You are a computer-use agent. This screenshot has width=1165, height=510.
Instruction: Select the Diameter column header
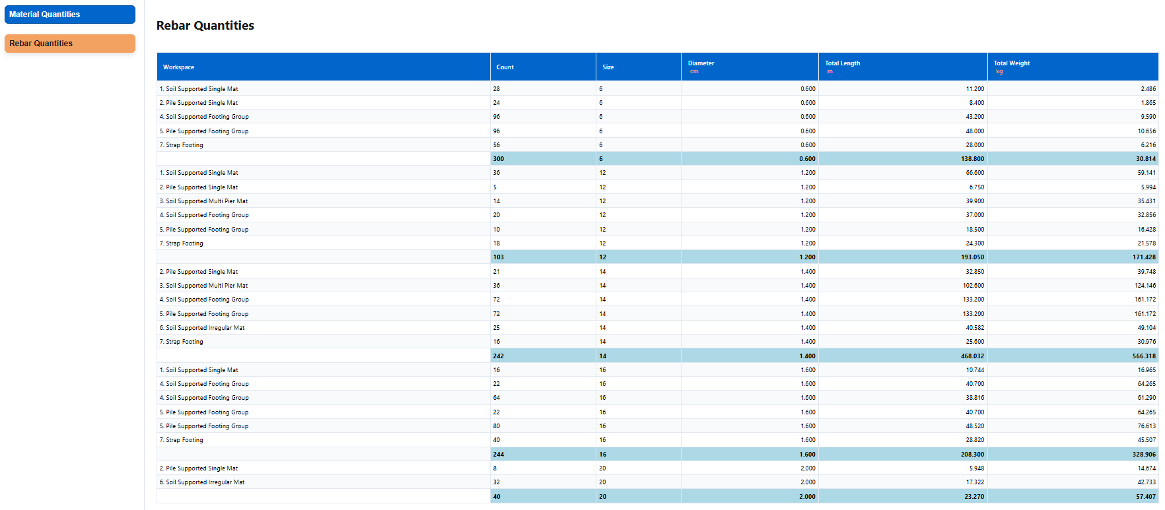coord(701,64)
